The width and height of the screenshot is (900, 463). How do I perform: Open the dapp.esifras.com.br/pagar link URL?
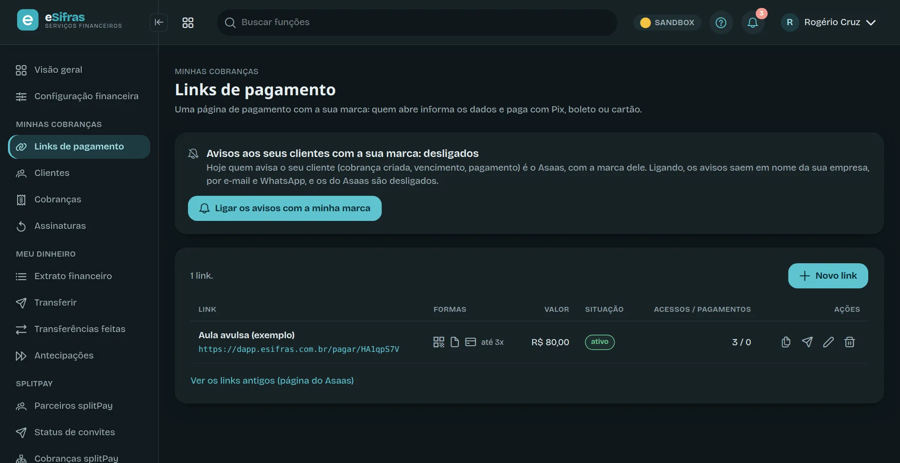[x=299, y=349]
